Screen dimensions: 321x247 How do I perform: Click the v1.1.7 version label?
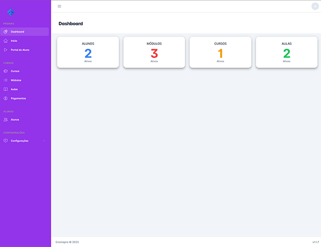pyautogui.click(x=316, y=242)
